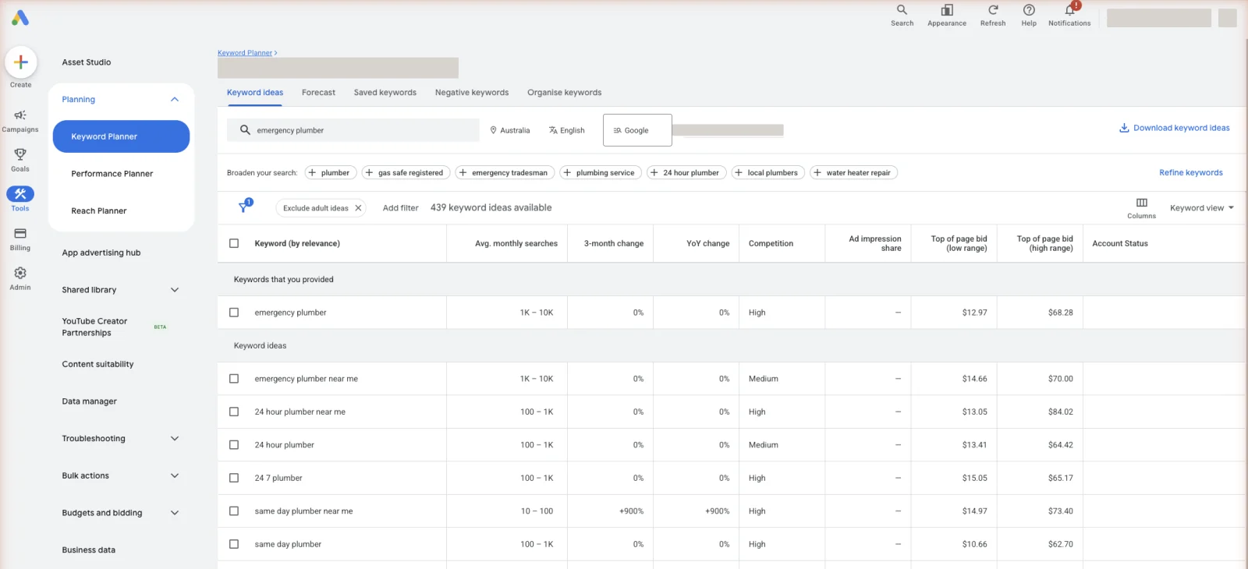
Task: Open Notifications bell
Action: [1069, 10]
